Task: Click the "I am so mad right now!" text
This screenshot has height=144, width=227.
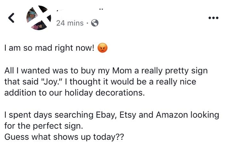Action: pos(50,48)
